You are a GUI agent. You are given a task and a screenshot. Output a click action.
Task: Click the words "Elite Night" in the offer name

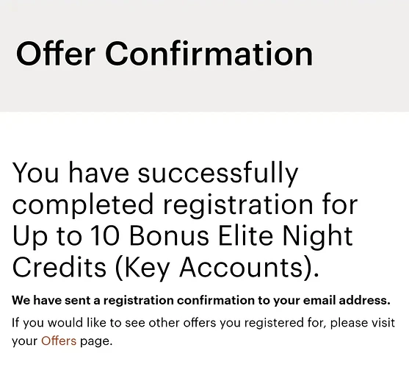pos(286,237)
